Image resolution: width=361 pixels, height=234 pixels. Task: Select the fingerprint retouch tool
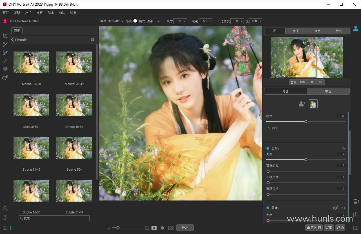[5, 69]
